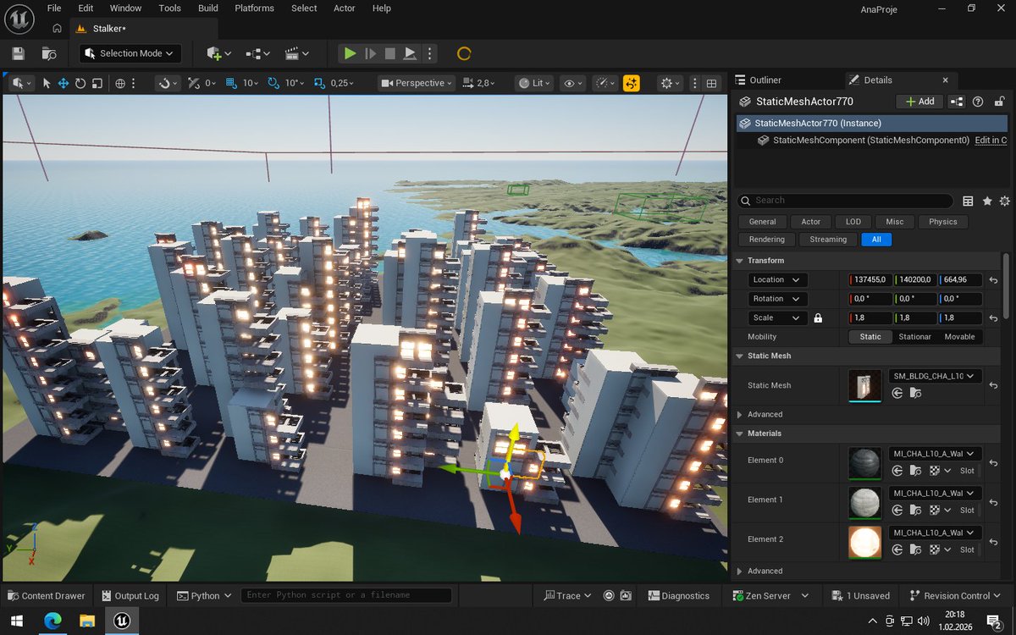Click the Location X value field 137455,0

pyautogui.click(x=870, y=279)
